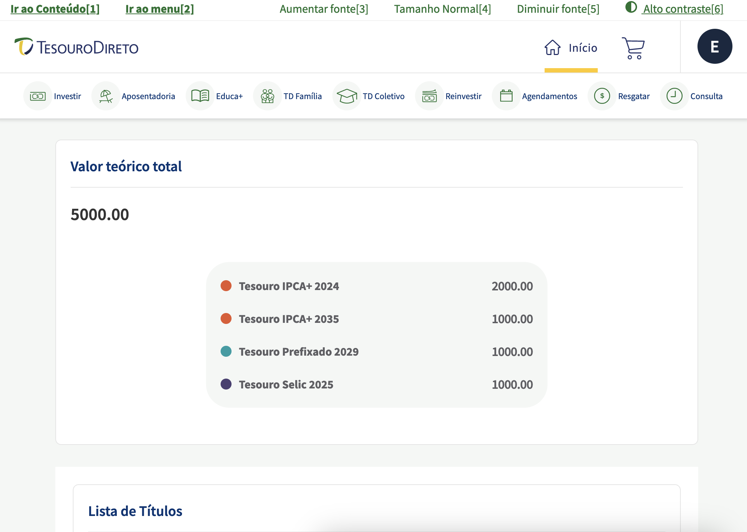
Task: Open user profile avatar E
Action: click(x=715, y=46)
